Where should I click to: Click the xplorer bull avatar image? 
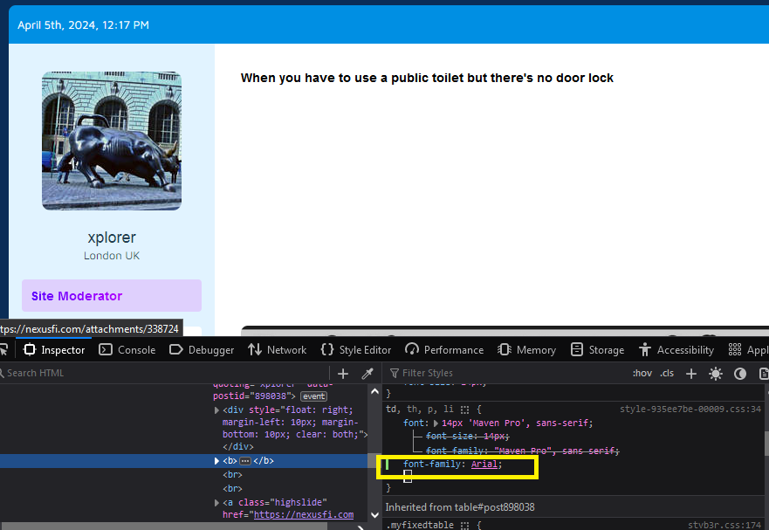[112, 141]
